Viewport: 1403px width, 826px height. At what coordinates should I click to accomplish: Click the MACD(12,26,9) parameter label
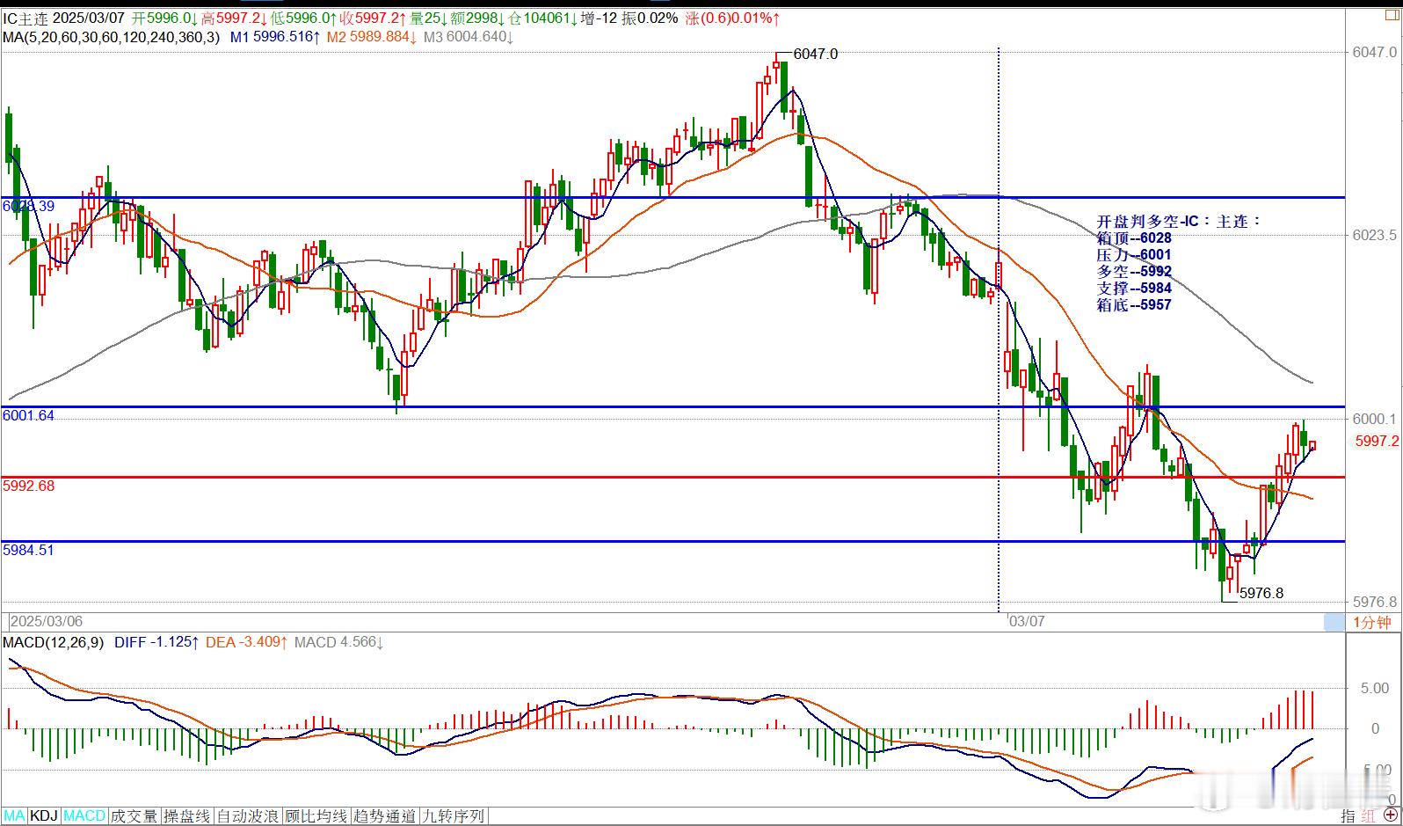53,642
